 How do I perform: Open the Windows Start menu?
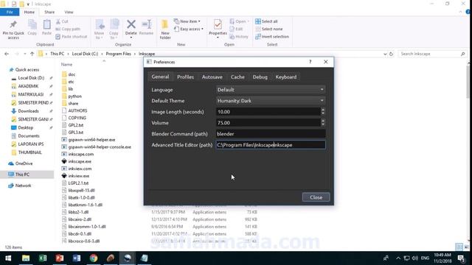[x=8, y=258]
